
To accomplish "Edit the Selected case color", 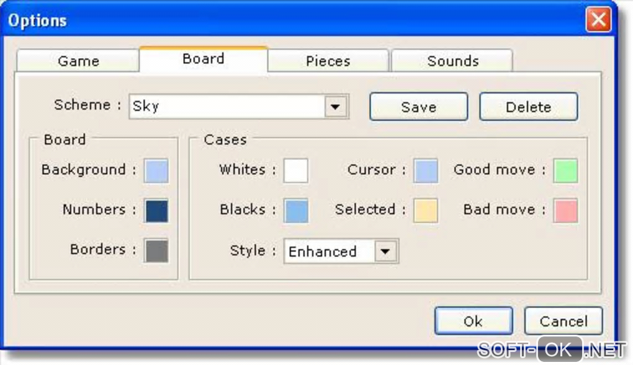I will pos(426,211).
